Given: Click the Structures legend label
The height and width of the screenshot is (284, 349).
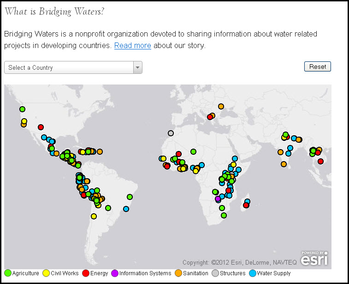Looking at the screenshot, I should pyautogui.click(x=233, y=273).
